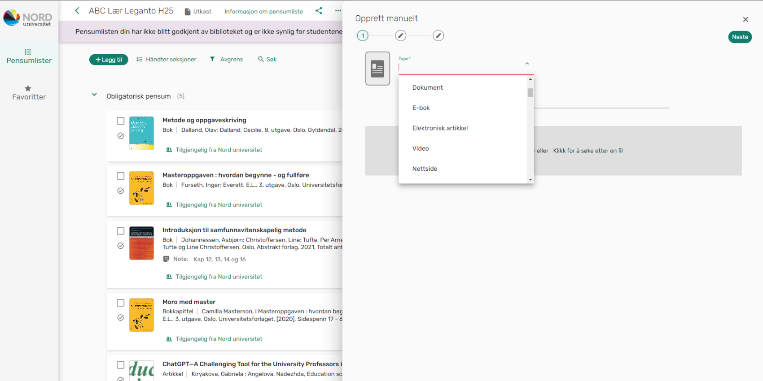The width and height of the screenshot is (763, 381).
Task: Tick the checkbox for Masteroppgaven : hvordan begynne
Action: 120,176
